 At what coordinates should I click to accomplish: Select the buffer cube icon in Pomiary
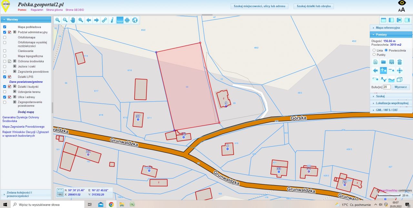click(399, 79)
